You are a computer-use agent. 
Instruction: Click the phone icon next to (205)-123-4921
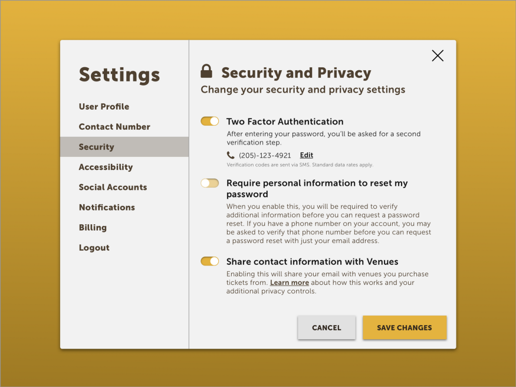(231, 155)
